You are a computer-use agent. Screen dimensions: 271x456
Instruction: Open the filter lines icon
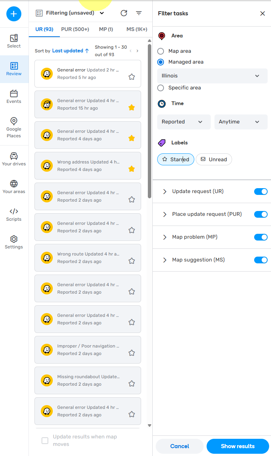pos(139,13)
